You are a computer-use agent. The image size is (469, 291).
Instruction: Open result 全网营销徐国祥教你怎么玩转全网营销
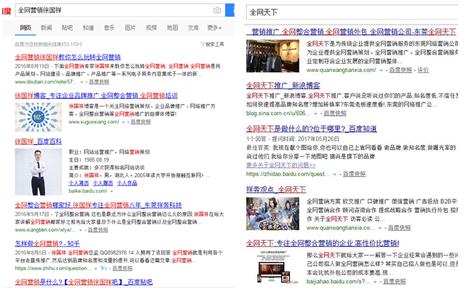tap(68, 57)
